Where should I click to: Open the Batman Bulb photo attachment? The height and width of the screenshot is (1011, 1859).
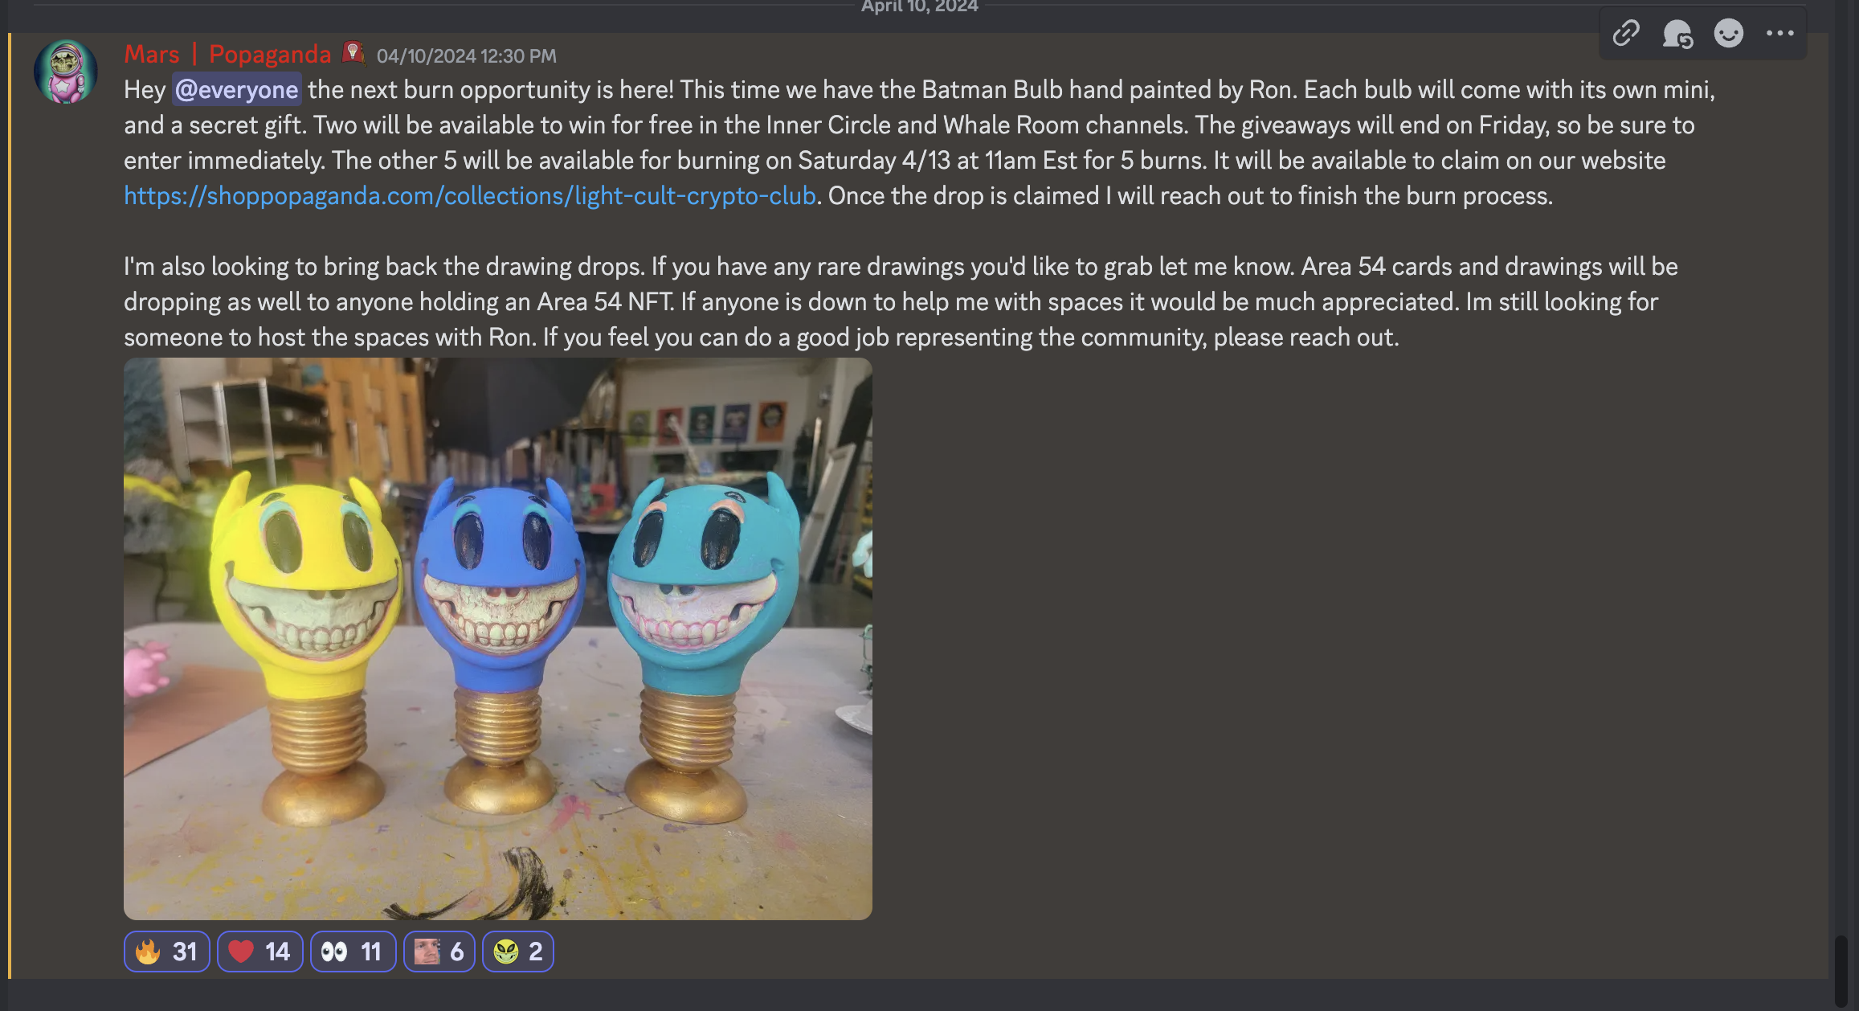pos(498,639)
